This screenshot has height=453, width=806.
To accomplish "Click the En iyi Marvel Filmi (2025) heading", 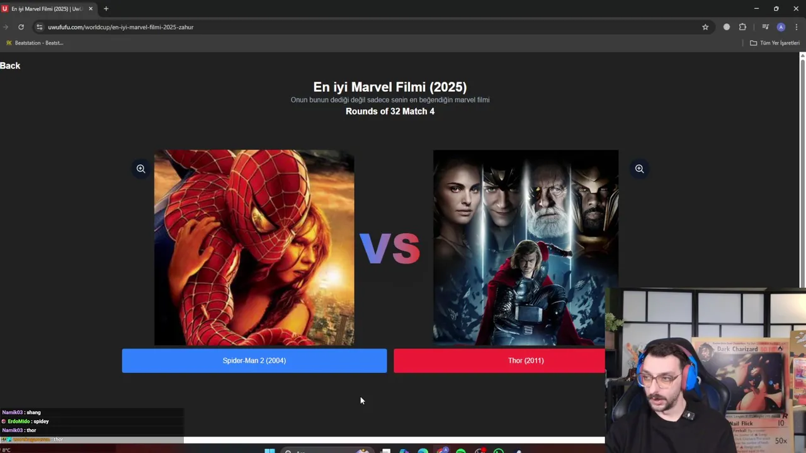I will tap(390, 87).
